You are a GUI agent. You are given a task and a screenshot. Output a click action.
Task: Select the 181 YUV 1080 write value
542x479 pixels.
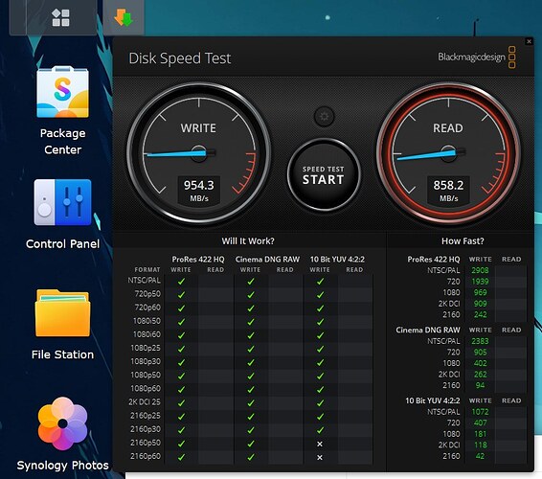(x=481, y=434)
